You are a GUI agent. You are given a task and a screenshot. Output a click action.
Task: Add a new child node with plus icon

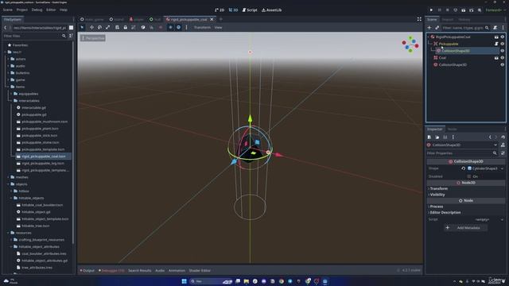tap(429, 28)
